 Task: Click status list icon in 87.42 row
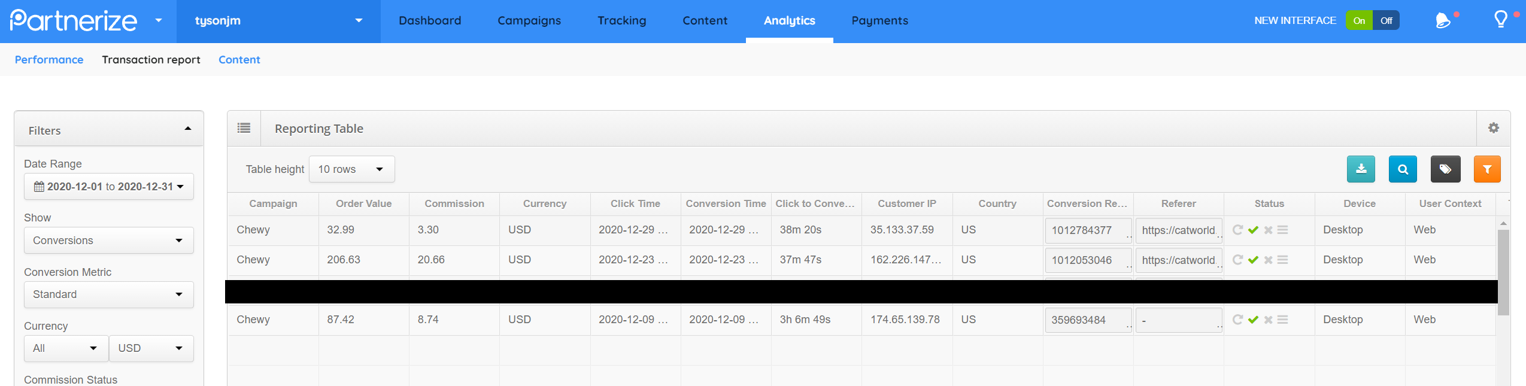click(x=1282, y=320)
